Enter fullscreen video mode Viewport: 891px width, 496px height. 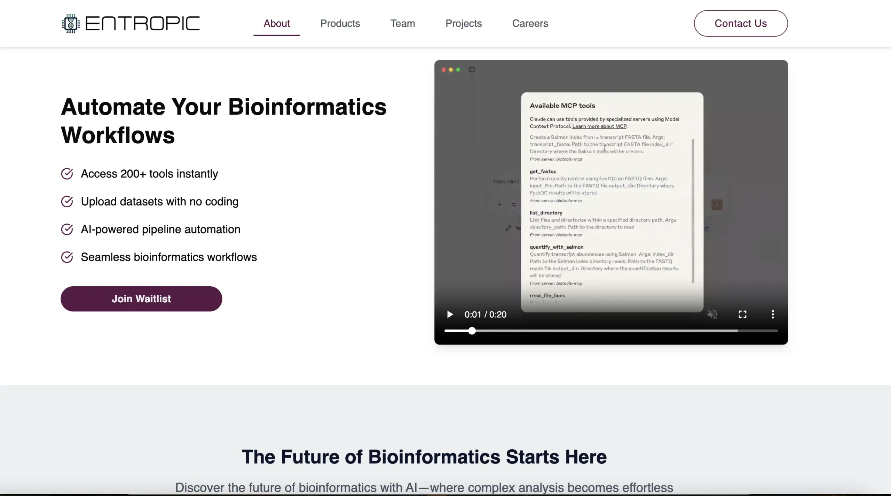[742, 315]
